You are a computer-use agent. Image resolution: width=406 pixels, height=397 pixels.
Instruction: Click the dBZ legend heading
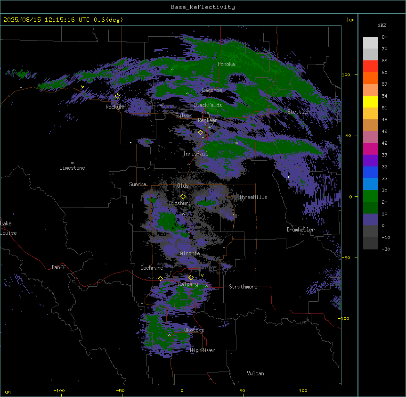point(382,25)
